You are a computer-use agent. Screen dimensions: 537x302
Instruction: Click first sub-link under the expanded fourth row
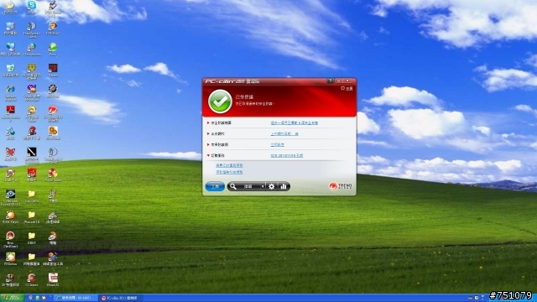click(229, 165)
